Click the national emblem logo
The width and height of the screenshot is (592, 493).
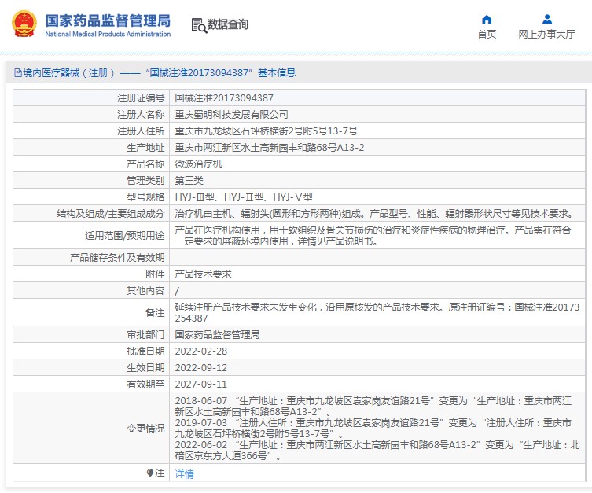[x=23, y=24]
